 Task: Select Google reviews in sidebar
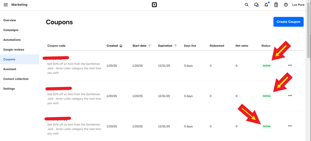point(14,50)
